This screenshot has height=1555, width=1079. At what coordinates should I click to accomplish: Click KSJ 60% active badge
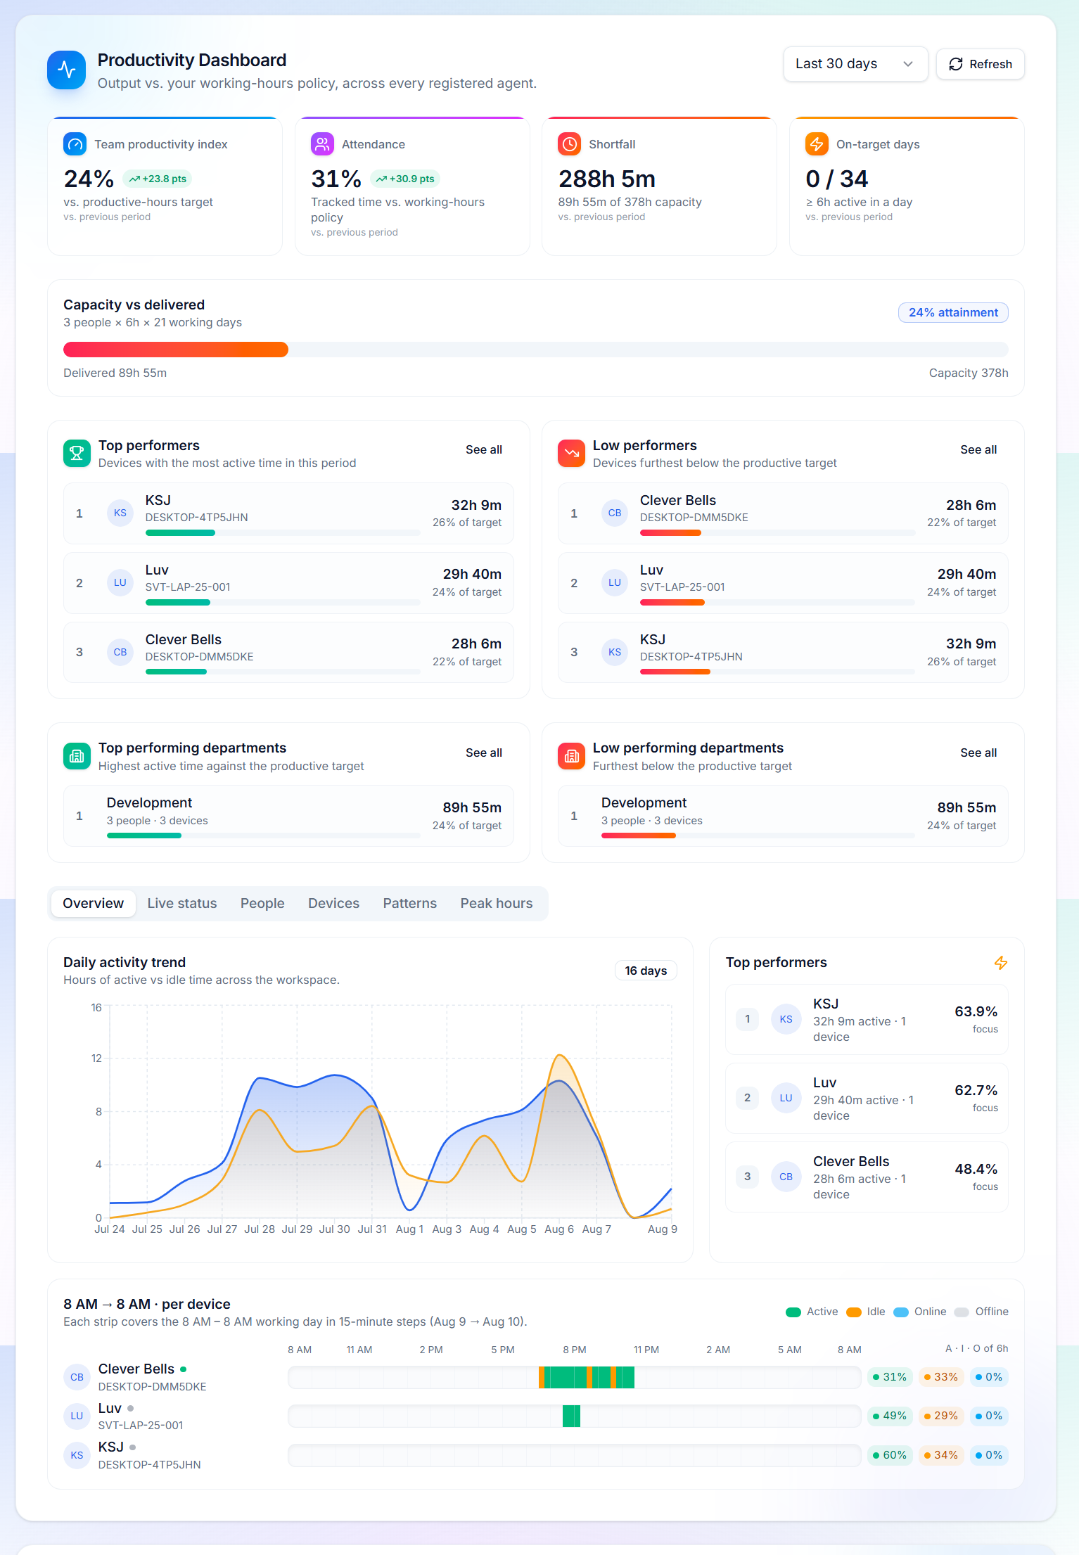(x=889, y=1455)
